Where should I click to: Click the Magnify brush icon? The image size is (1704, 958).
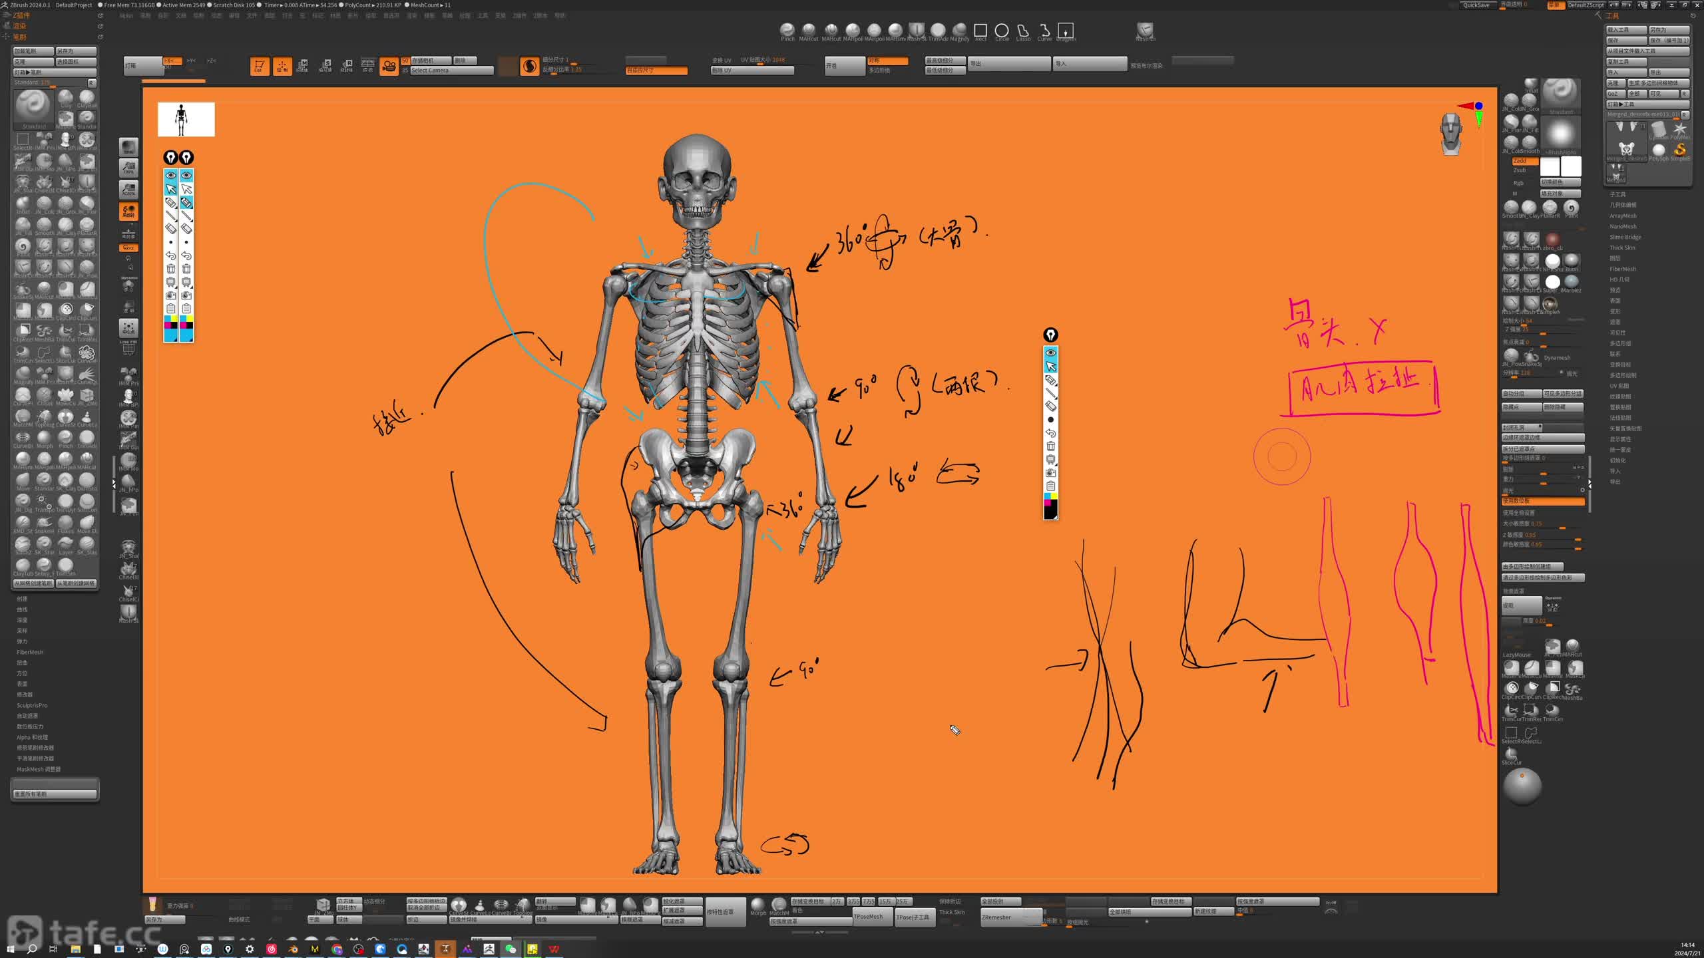[959, 30]
